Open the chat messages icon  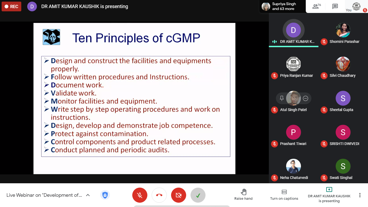pyautogui.click(x=335, y=6)
